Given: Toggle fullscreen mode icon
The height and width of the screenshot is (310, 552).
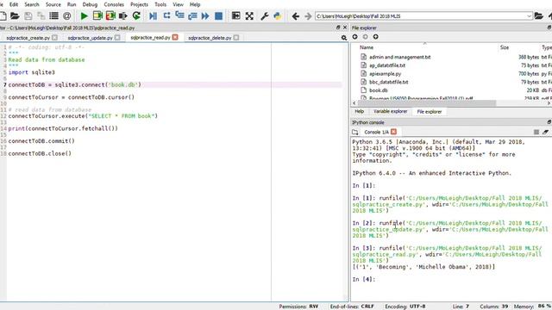Looking at the screenshot, I should [x=249, y=15].
